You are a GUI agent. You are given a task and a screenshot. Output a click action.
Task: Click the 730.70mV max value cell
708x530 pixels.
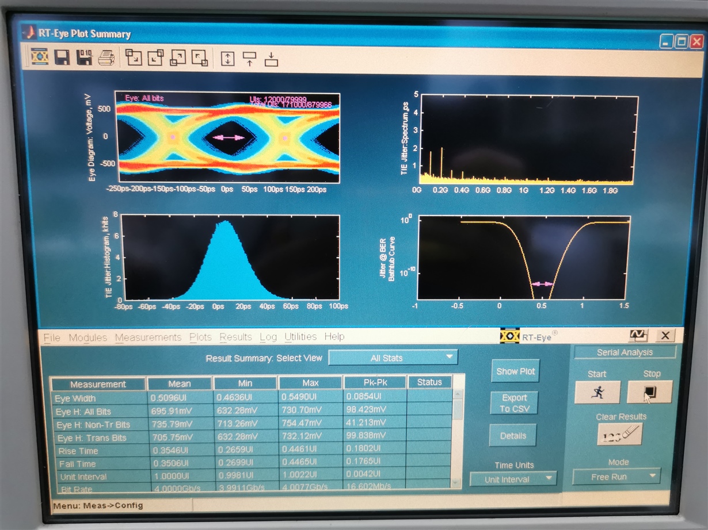[x=310, y=410]
